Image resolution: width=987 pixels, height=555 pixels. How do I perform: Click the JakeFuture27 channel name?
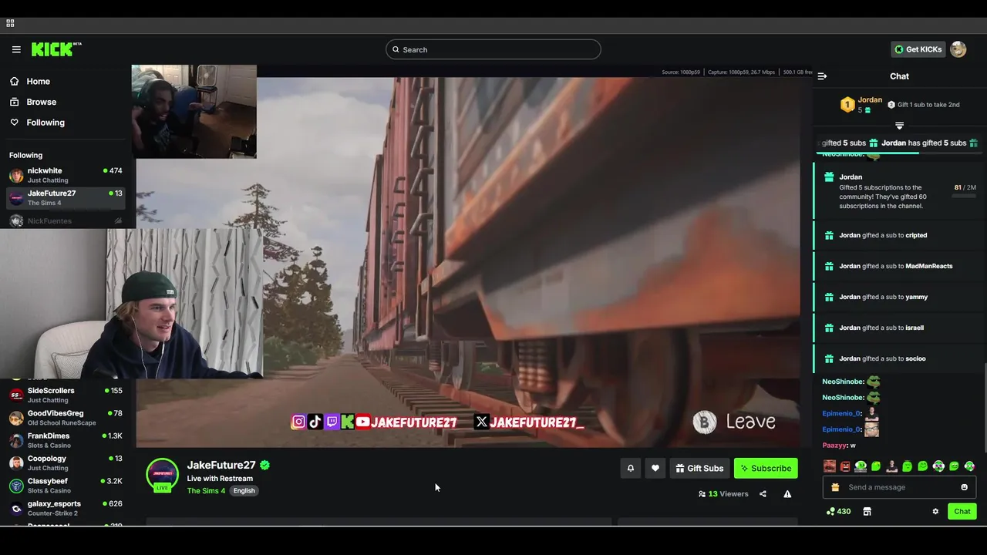pyautogui.click(x=221, y=465)
